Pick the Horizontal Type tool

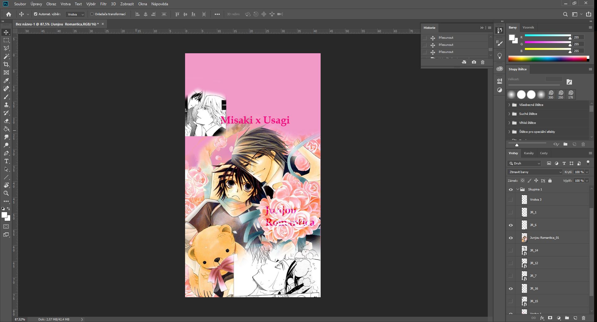6,161
